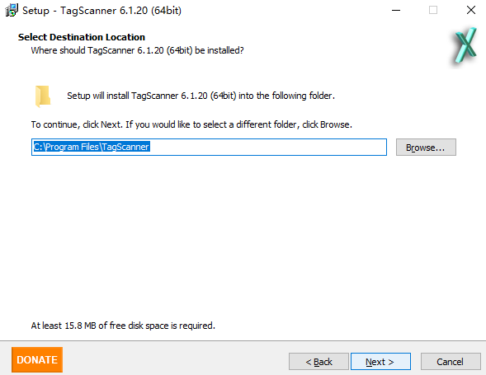Close the TagScanner setup window
486x375 pixels.
471,10
